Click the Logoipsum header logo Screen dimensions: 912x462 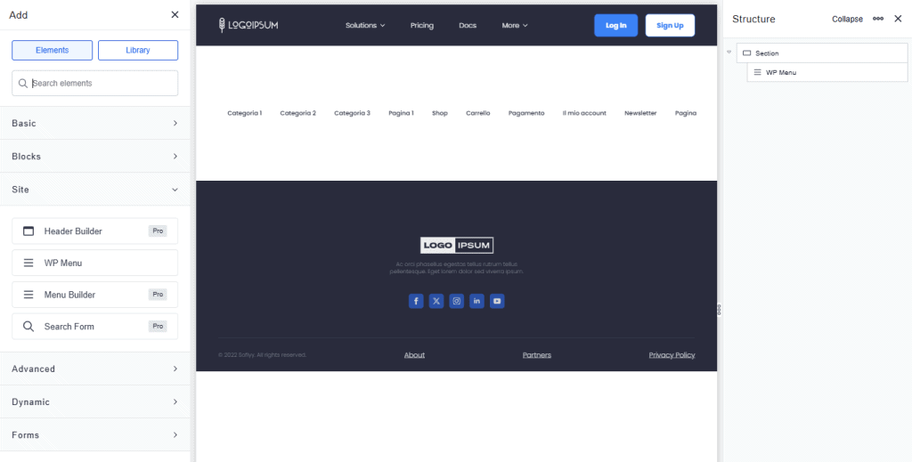point(248,26)
